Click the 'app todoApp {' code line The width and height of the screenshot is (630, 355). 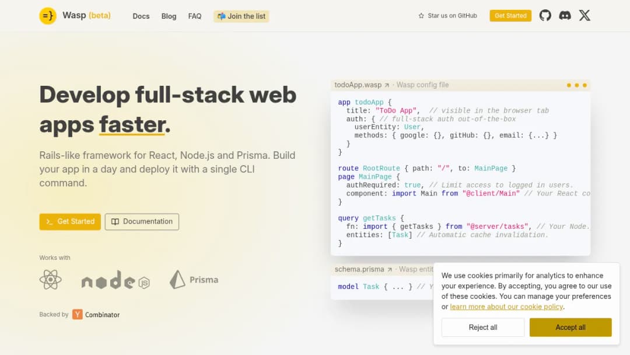(365, 103)
